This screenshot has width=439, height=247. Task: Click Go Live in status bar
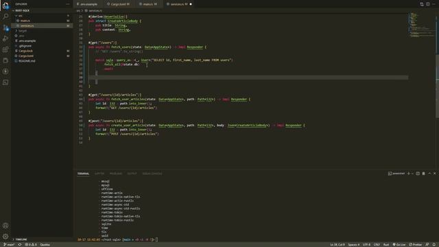(x=399, y=245)
